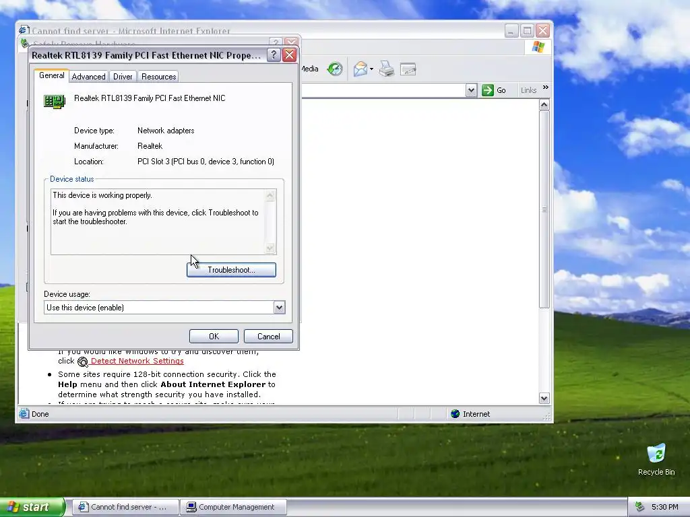Click the Windows flag logo in Internet Explorer

[538, 47]
